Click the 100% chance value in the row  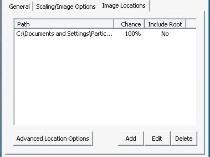pyautogui.click(x=133, y=34)
